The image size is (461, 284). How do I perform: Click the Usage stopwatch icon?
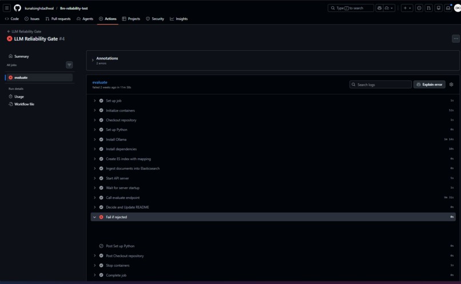[11, 97]
